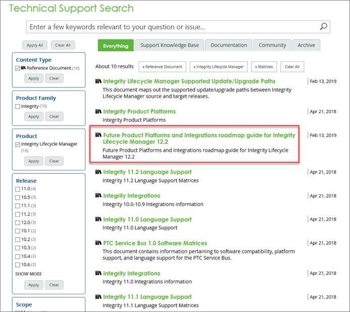Click document icon beside Integrity 11.0 Language Support

point(98,219)
